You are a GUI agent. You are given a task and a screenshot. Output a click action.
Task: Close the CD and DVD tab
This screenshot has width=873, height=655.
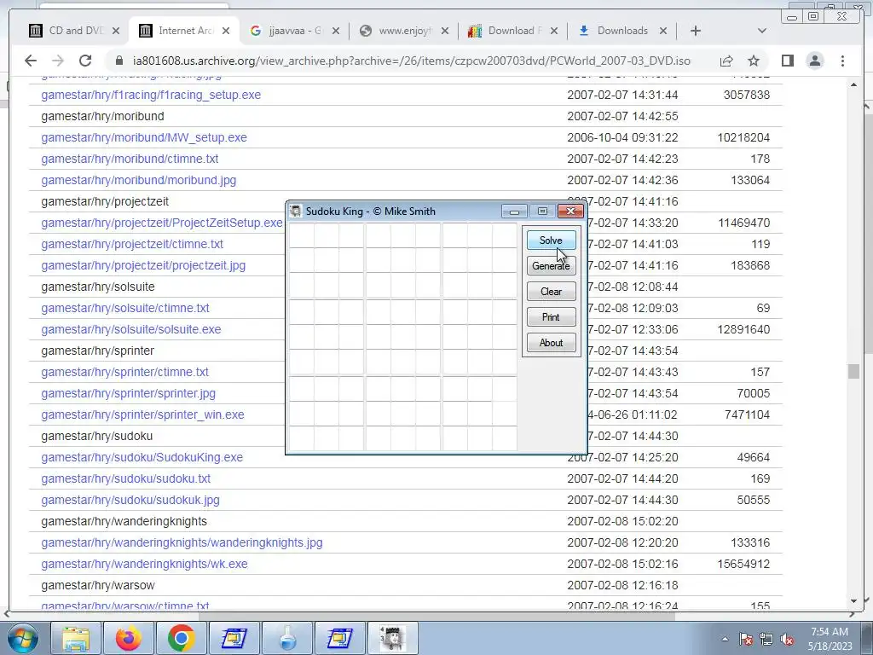[x=116, y=31]
